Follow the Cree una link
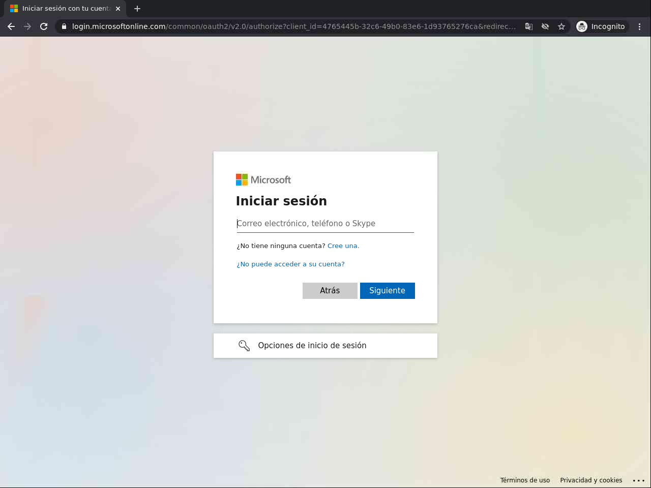This screenshot has height=488, width=651. coord(343,246)
